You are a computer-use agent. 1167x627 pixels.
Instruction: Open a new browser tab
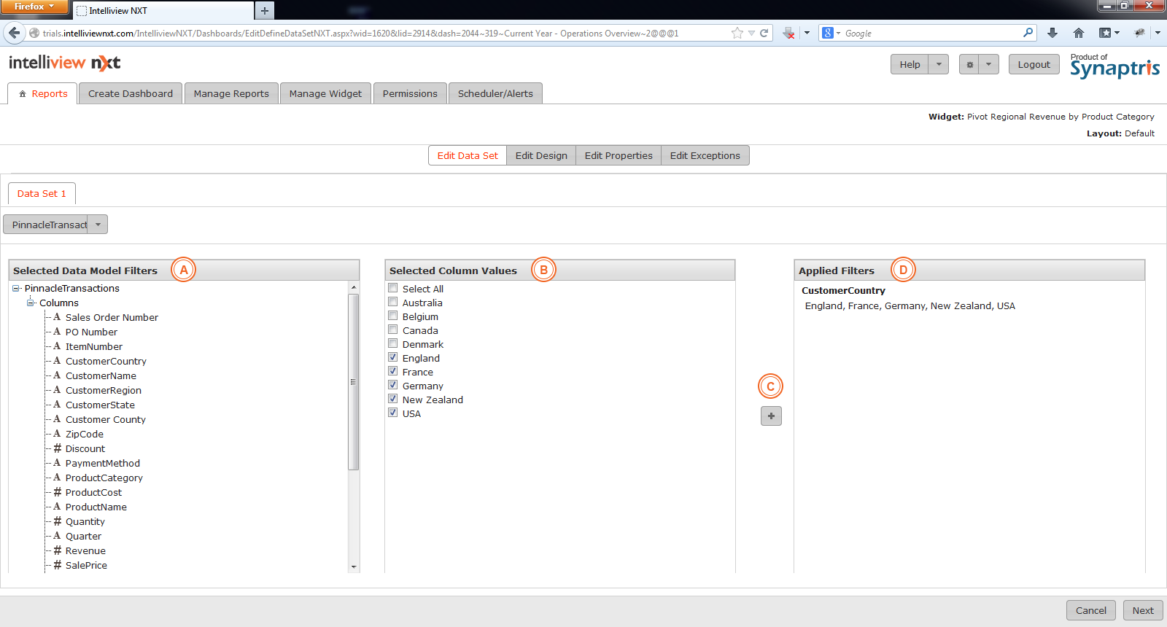click(265, 10)
